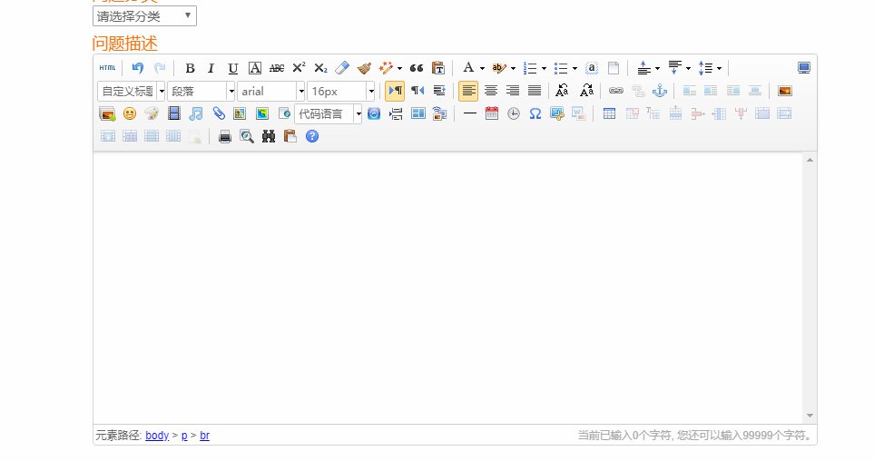Open search and replace binoculars icon
Screen dimensions: 874x461
coord(269,136)
